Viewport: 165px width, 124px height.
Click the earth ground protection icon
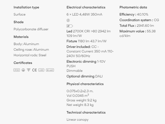(23, 70)
